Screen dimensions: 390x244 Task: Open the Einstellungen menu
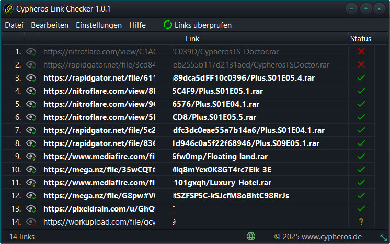[99, 25]
